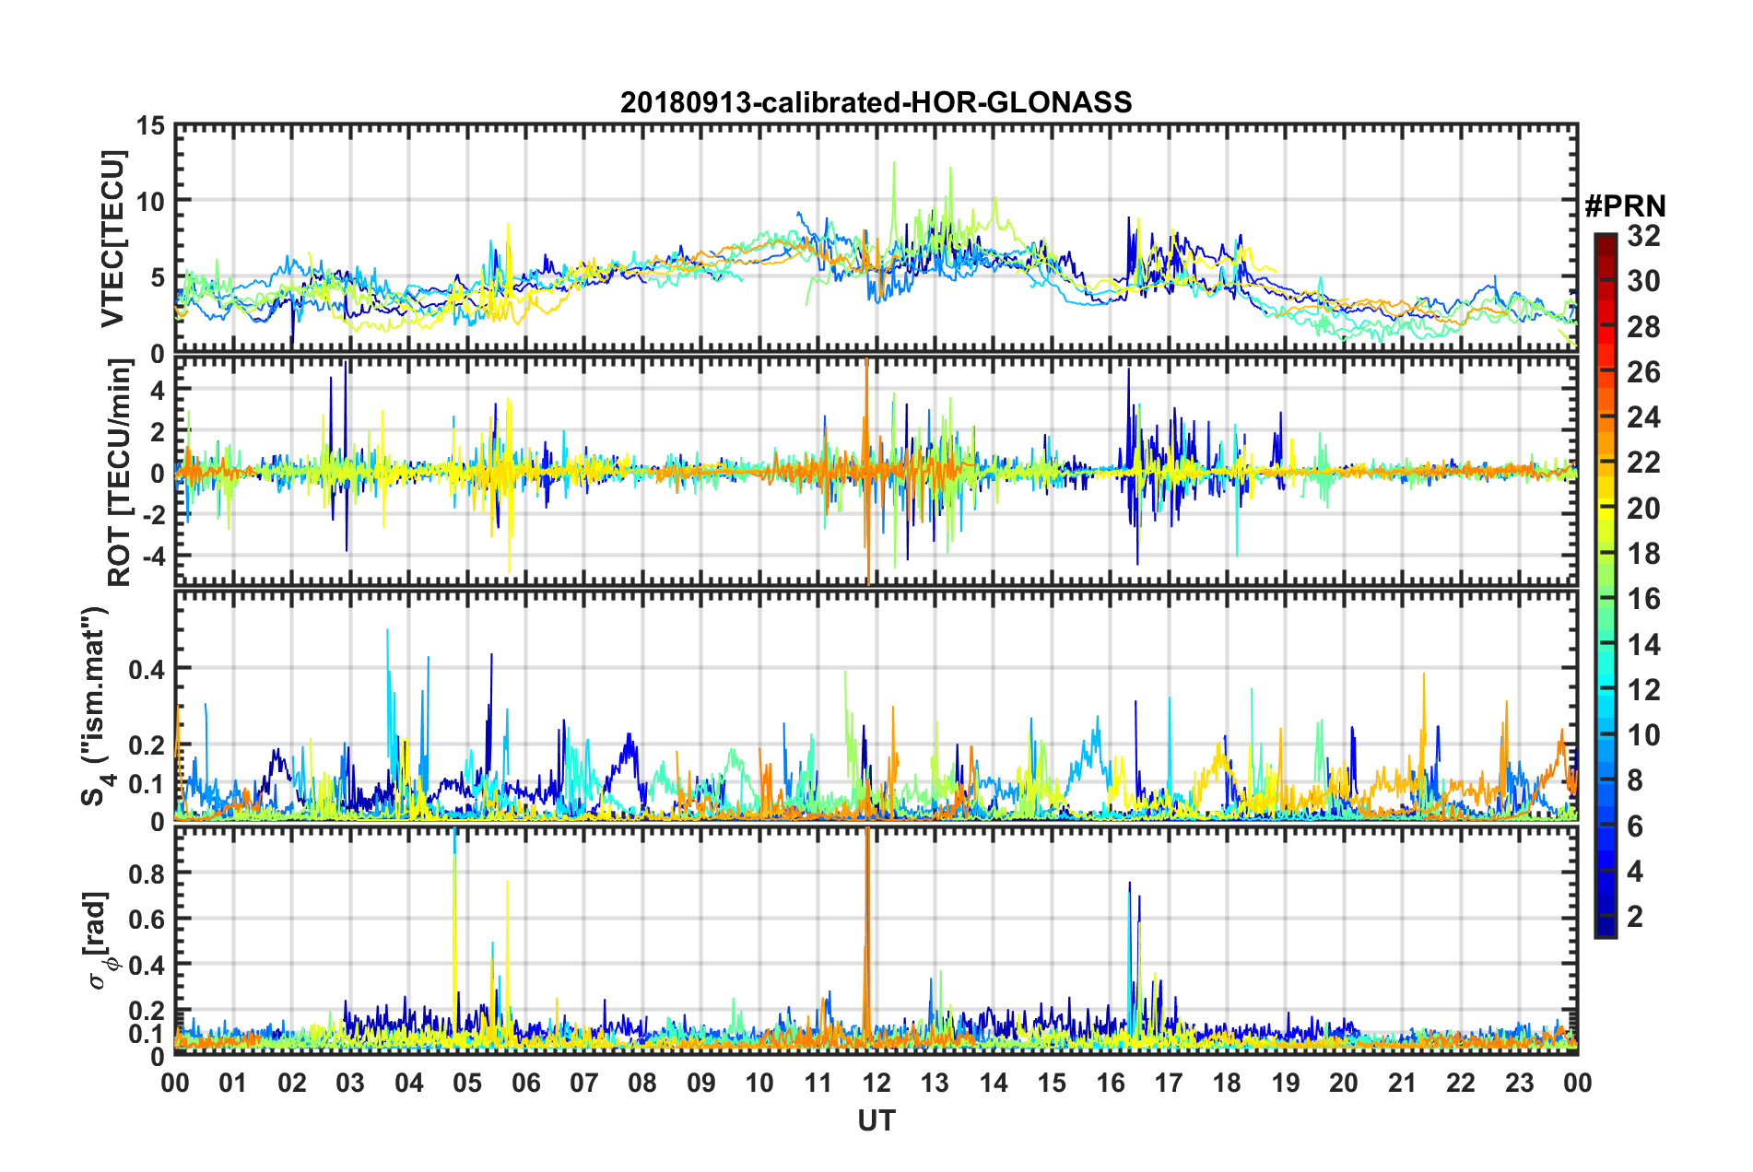Select the "11" hour tick on the UT axis

(818, 1083)
